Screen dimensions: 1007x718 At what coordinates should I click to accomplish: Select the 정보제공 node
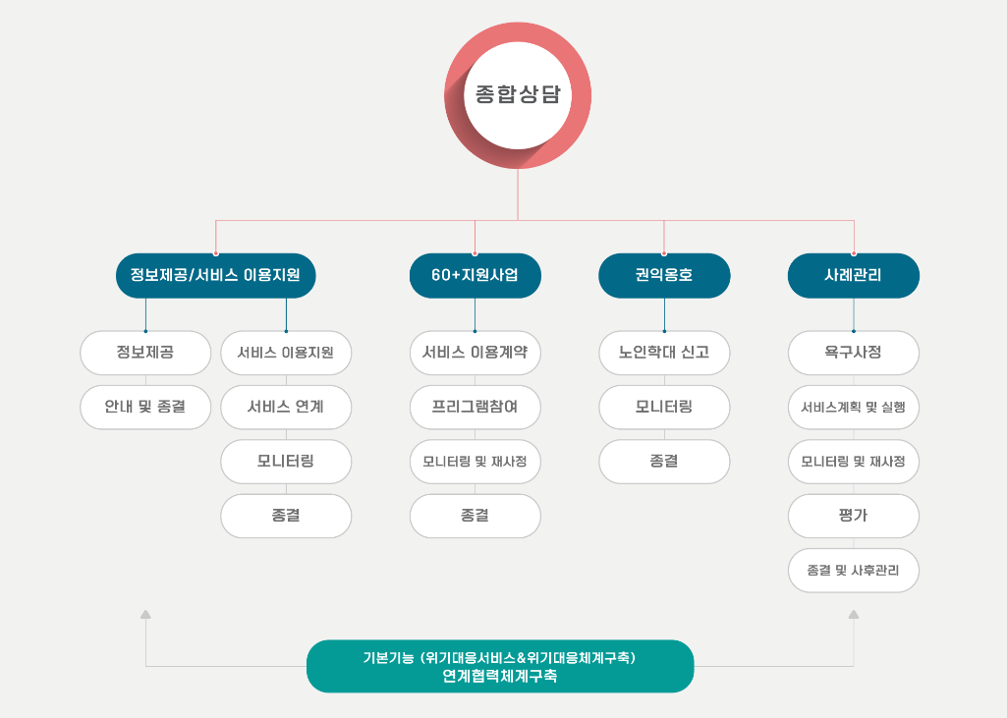tap(144, 354)
